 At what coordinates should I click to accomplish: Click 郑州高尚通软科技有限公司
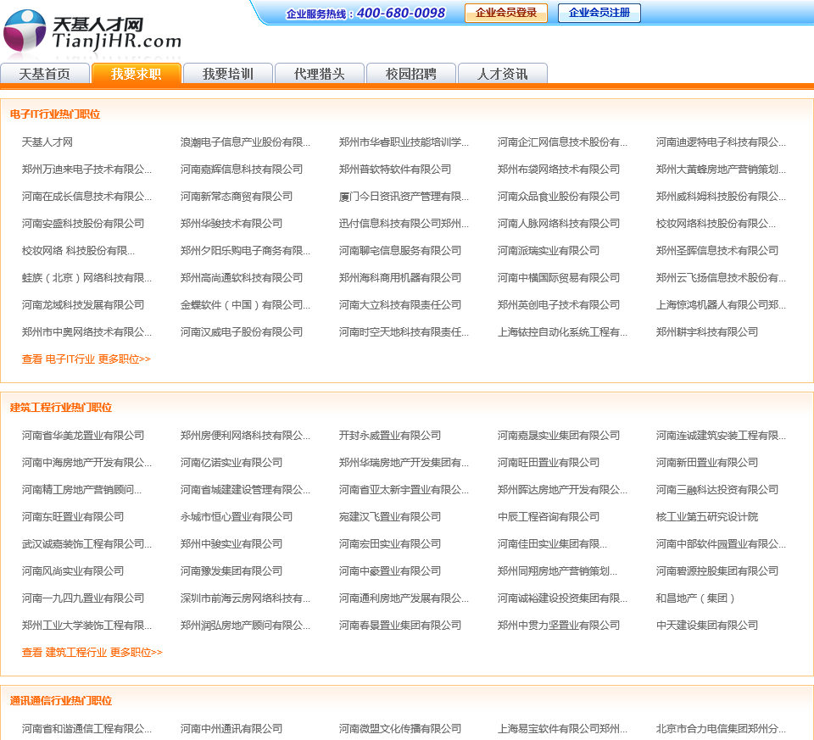[x=242, y=278]
